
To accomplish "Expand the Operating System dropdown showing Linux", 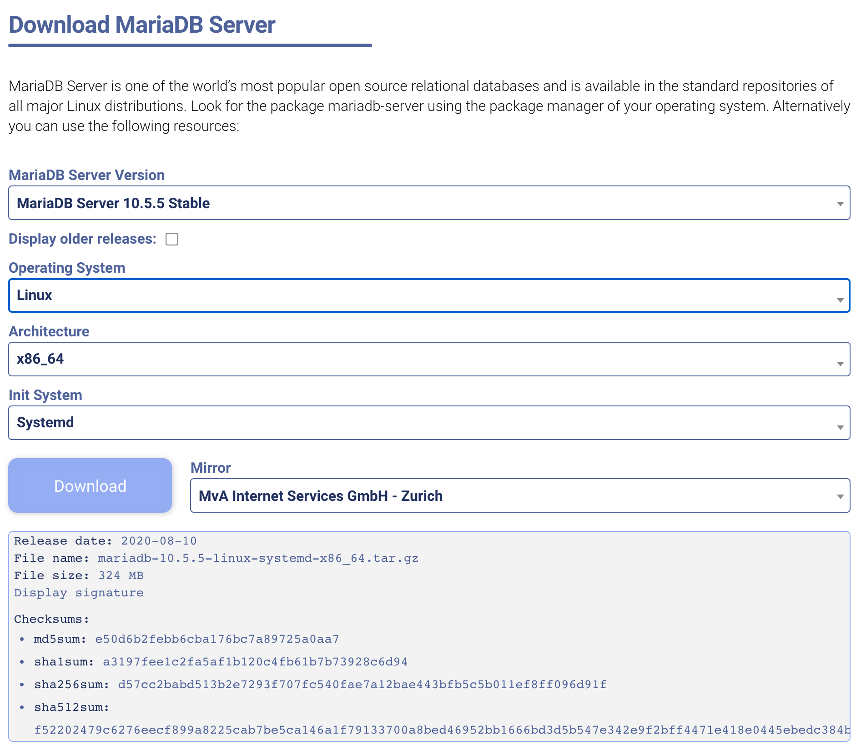I will [428, 295].
